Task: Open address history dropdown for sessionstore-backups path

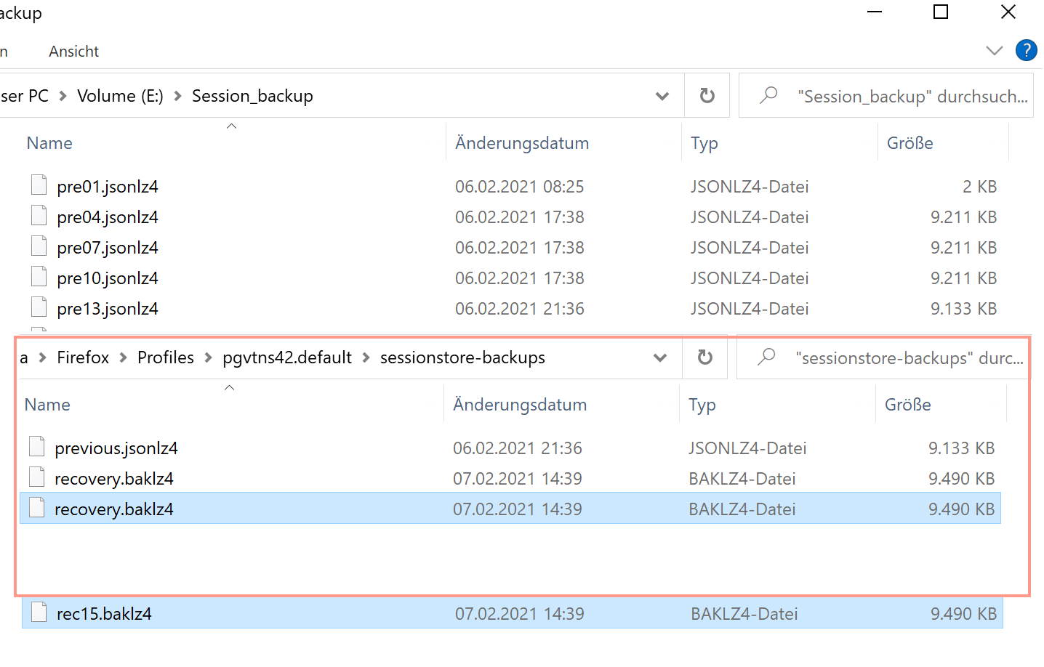Action: point(659,357)
